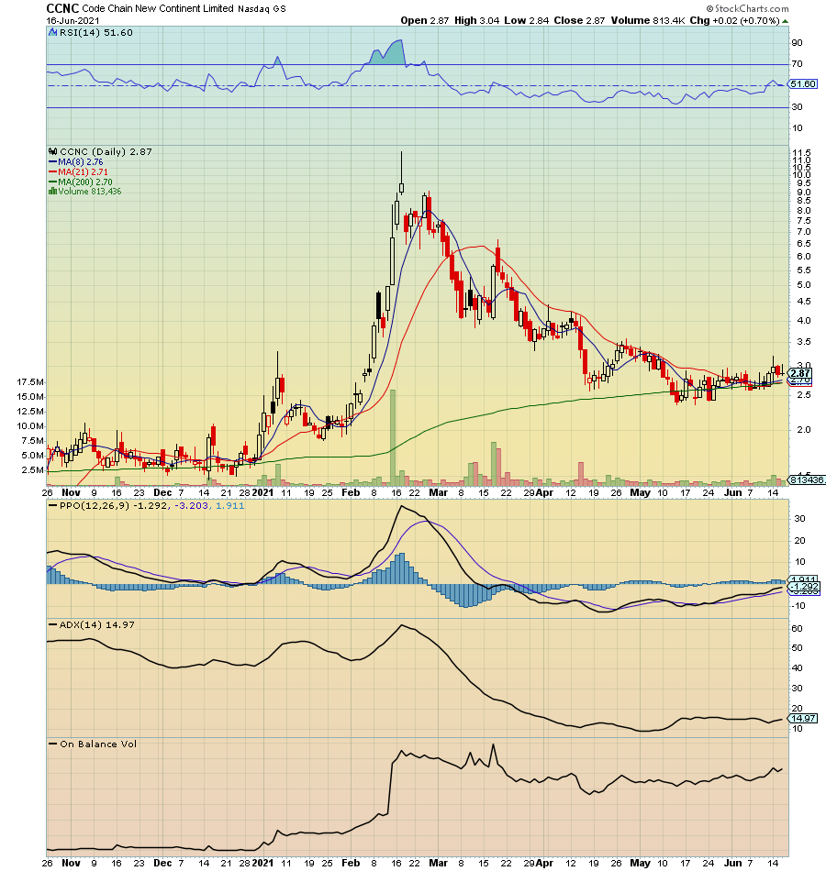Image resolution: width=826 pixels, height=871 pixels.
Task: Click the RSI(14) 51.60 panel label
Action: [x=96, y=33]
